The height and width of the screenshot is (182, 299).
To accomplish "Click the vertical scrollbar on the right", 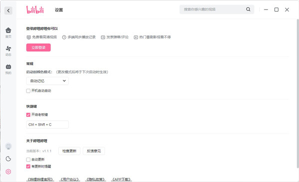I will [298, 93].
